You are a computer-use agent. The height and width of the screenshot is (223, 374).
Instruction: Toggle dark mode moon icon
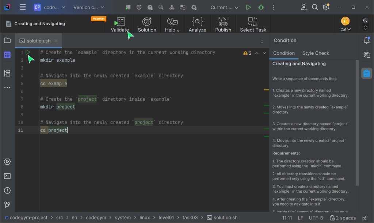pos(365,21)
